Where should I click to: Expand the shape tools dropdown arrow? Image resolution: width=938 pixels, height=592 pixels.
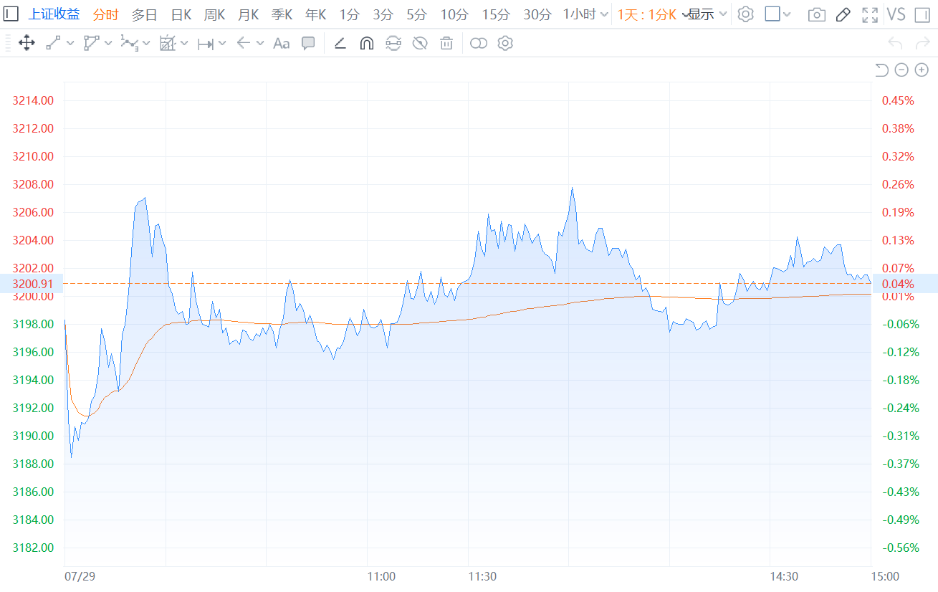[x=108, y=44]
